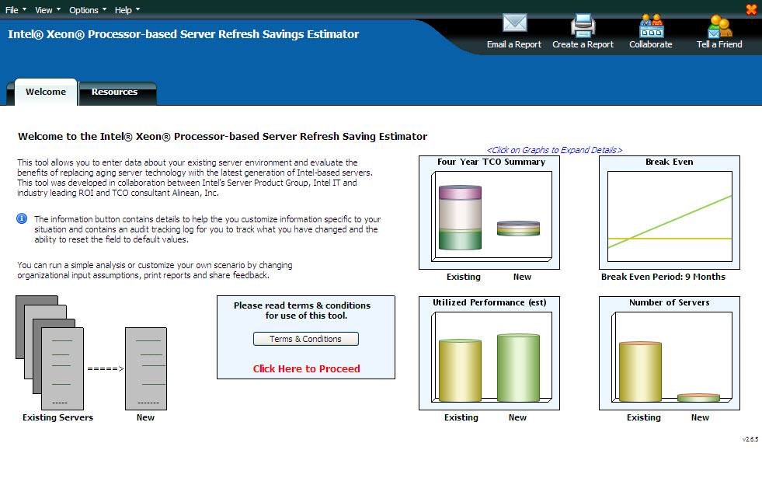Image resolution: width=762 pixels, height=485 pixels.
Task: Open the File menu
Action: pos(15,10)
